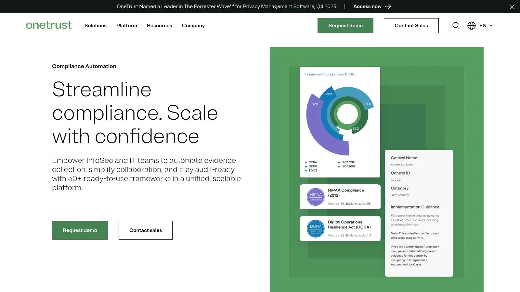Click the DORA badge icon
The width and height of the screenshot is (520, 292).
tap(315, 228)
